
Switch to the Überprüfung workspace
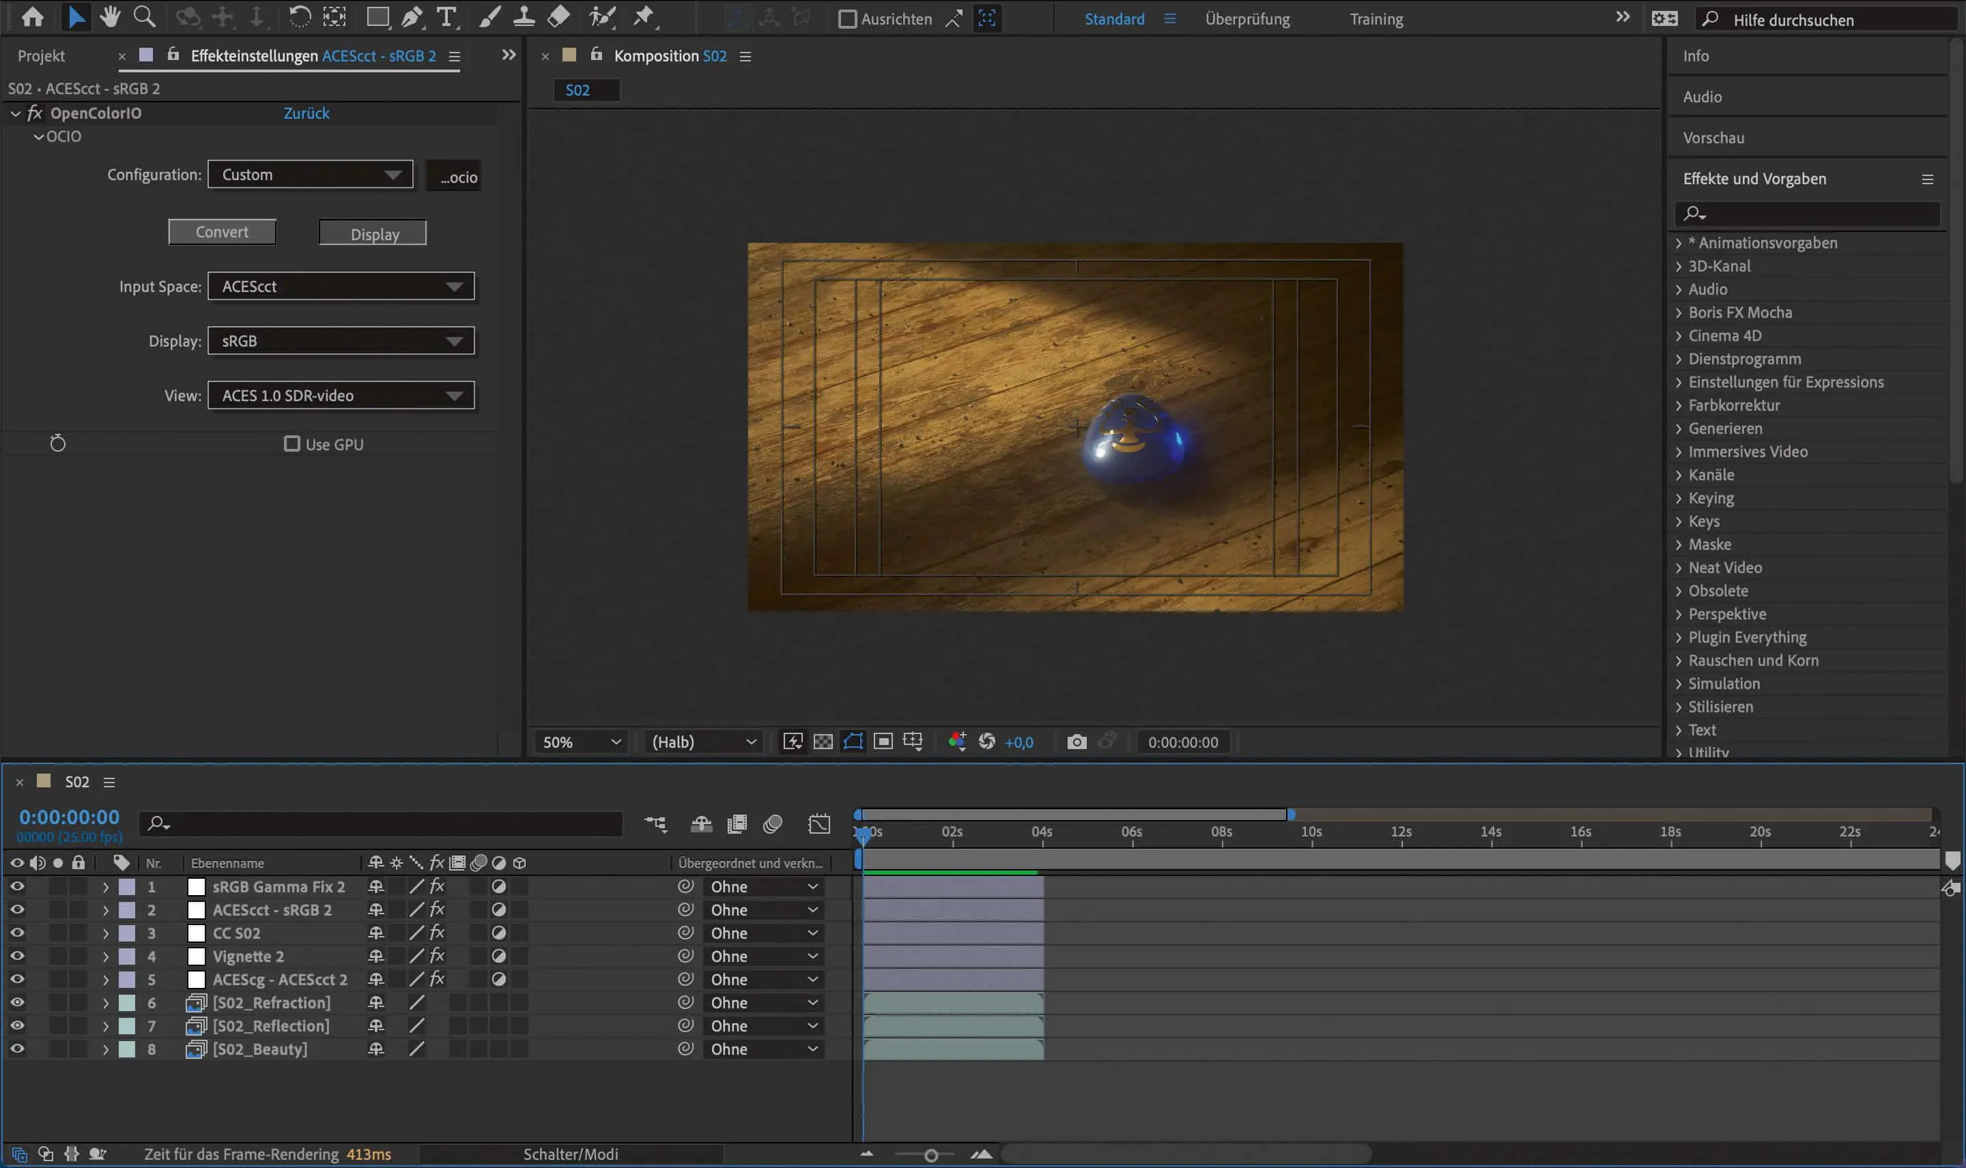[x=1247, y=19]
